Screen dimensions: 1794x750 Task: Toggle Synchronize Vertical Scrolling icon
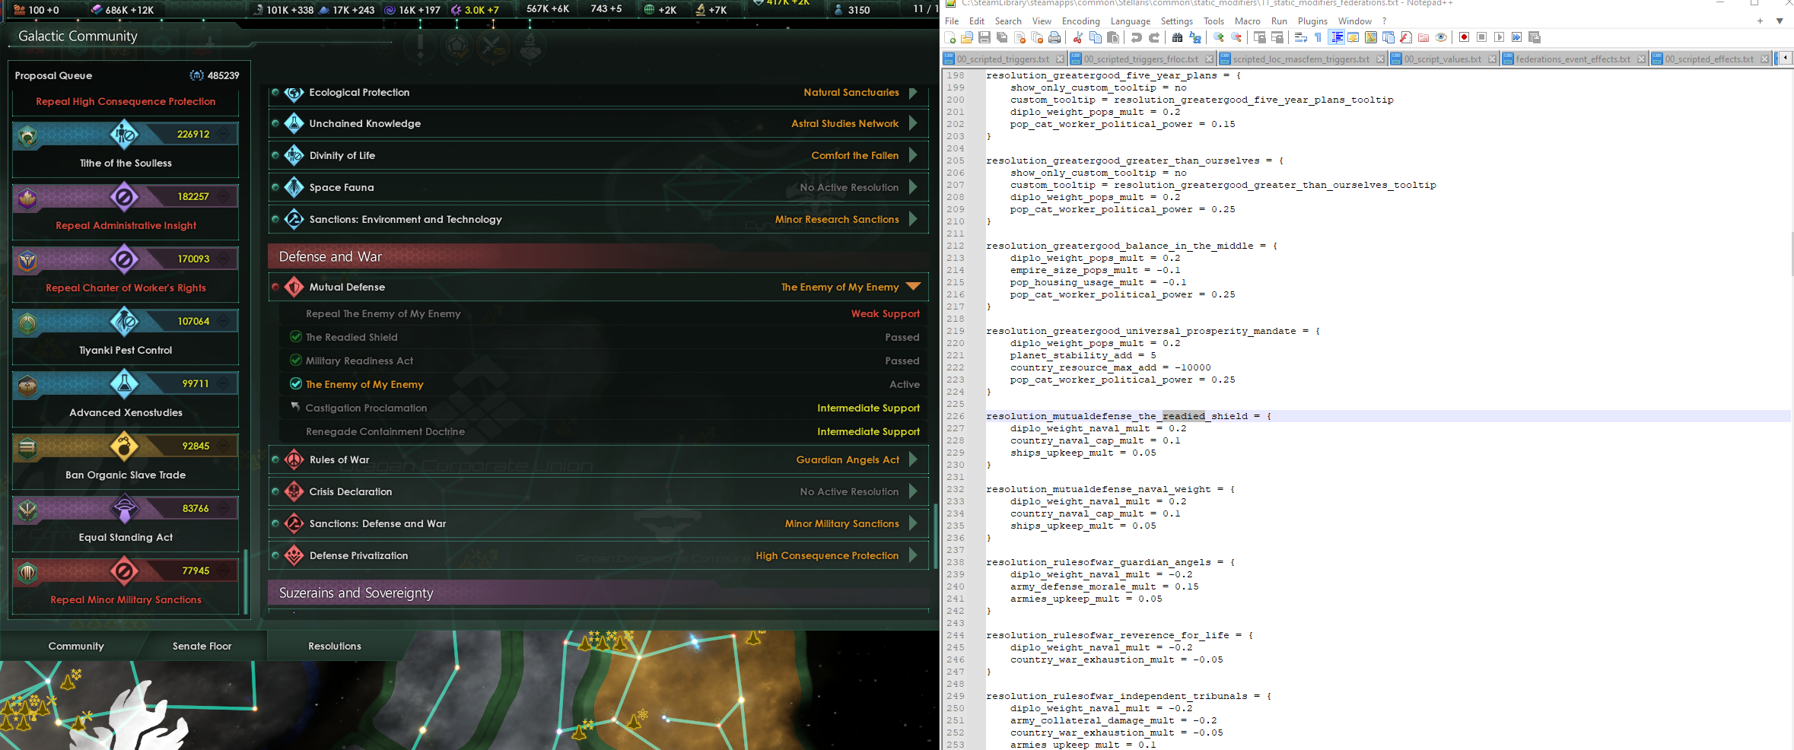tap(1260, 37)
